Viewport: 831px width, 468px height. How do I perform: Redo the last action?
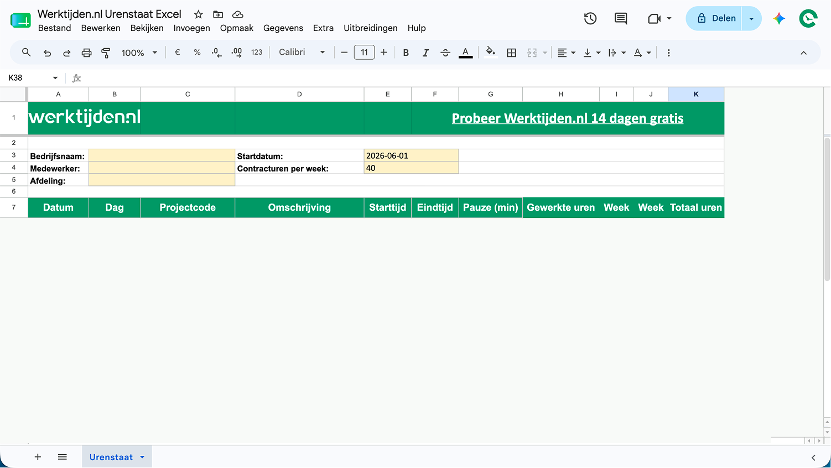67,53
